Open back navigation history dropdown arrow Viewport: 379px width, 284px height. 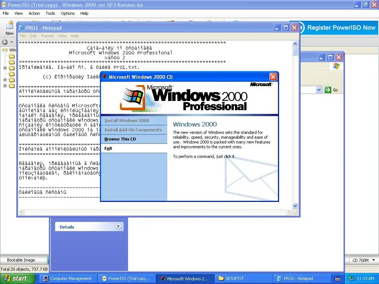pos(11,42)
